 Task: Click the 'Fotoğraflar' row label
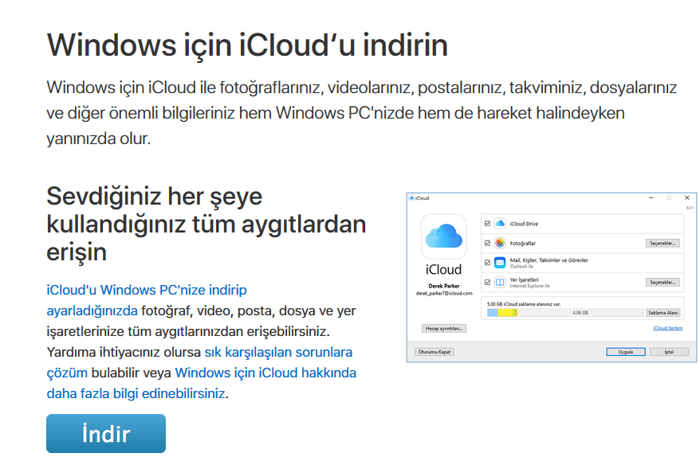(x=523, y=244)
